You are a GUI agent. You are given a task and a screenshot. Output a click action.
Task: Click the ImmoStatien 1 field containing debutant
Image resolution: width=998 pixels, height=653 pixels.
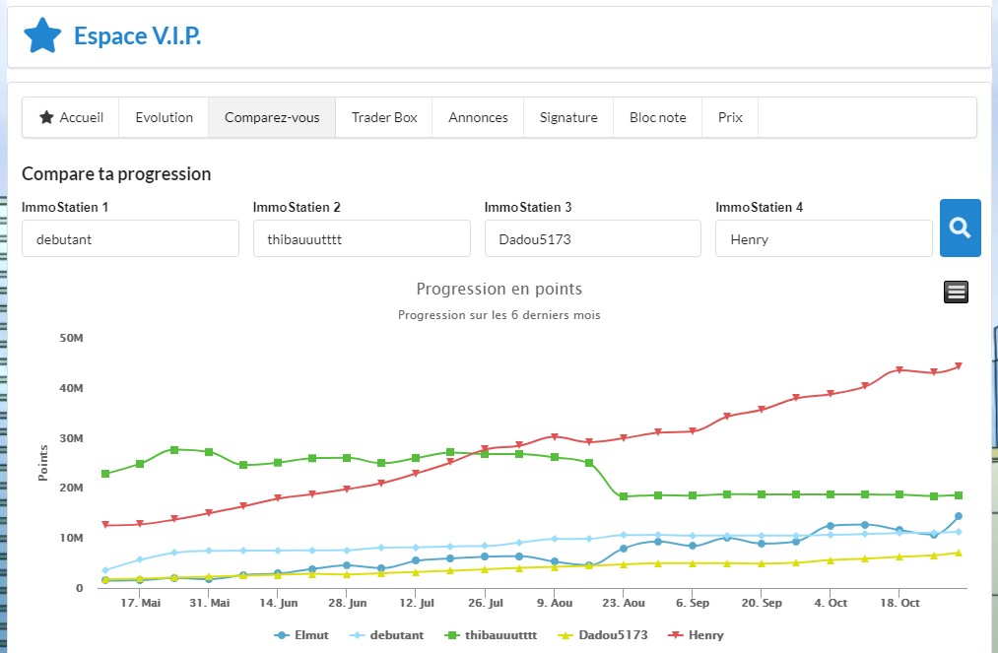(x=130, y=238)
